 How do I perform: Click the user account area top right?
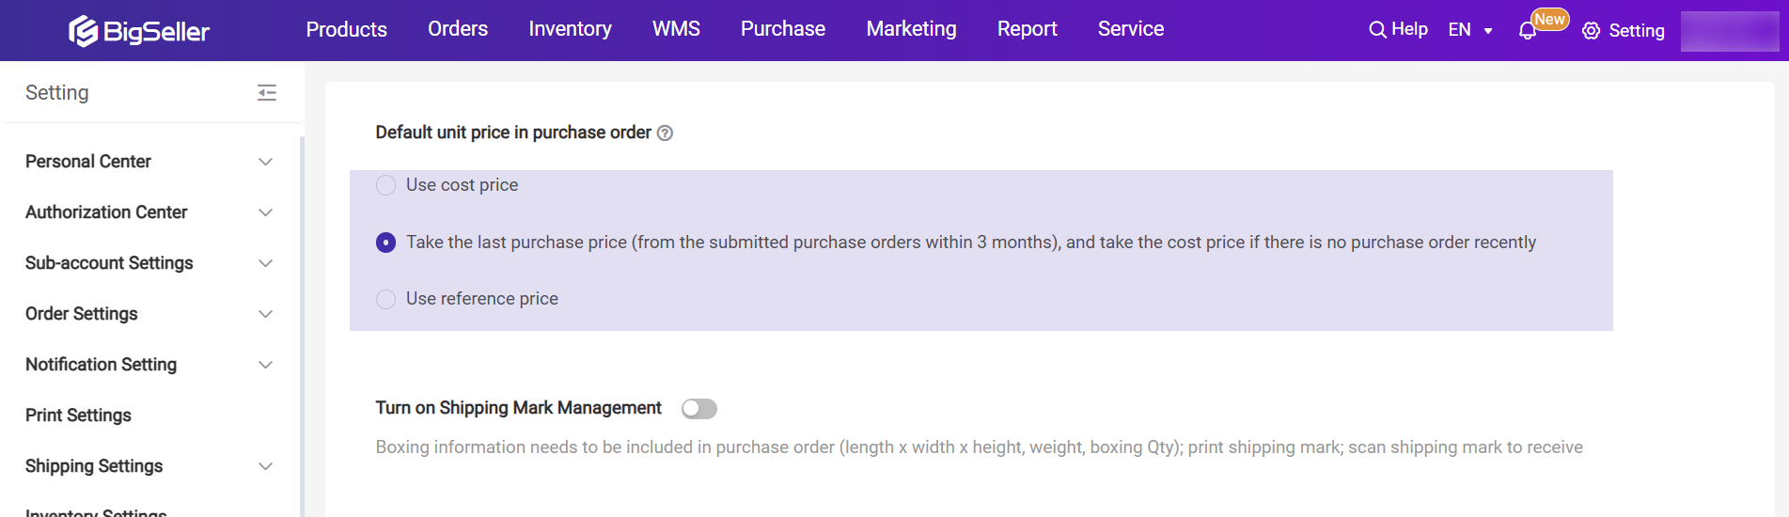[x=1729, y=31]
